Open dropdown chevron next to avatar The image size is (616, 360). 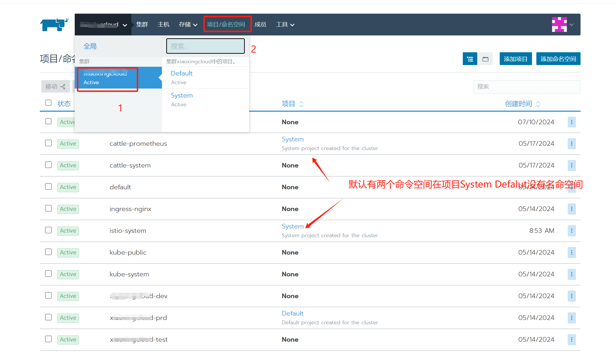(572, 25)
